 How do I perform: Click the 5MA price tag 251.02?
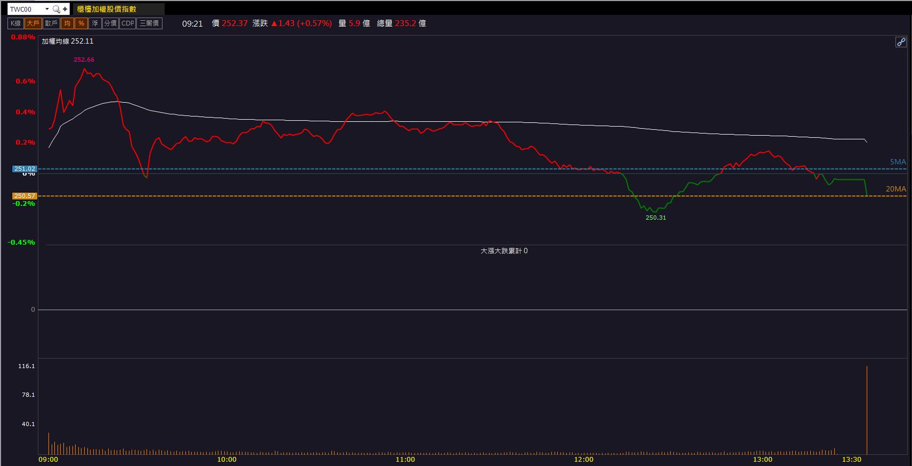[x=25, y=169]
